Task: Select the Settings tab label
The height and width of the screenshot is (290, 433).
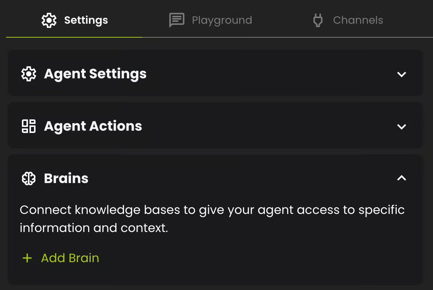Action: tap(86, 20)
